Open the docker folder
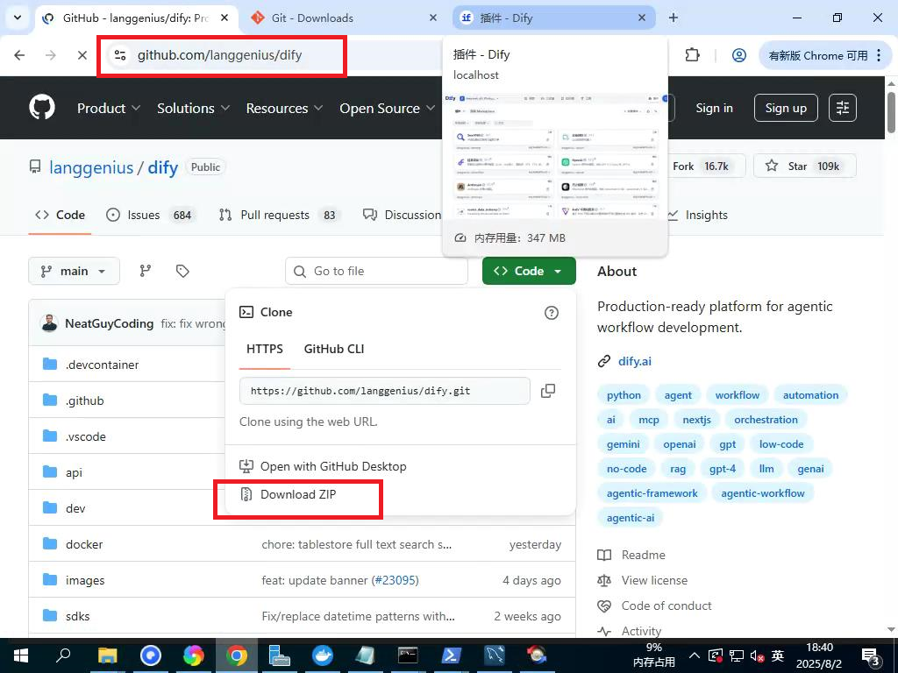 (84, 544)
